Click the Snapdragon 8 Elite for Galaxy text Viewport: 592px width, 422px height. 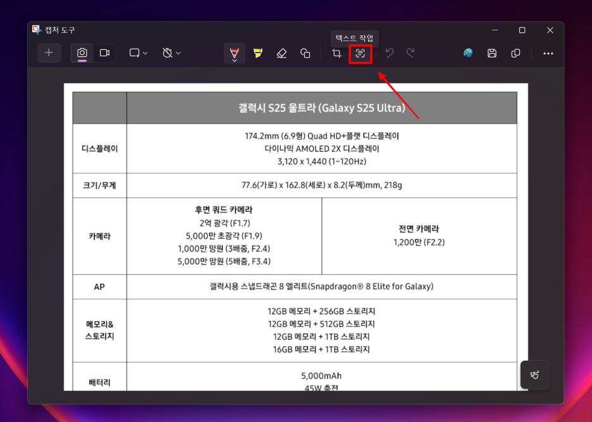(x=322, y=287)
